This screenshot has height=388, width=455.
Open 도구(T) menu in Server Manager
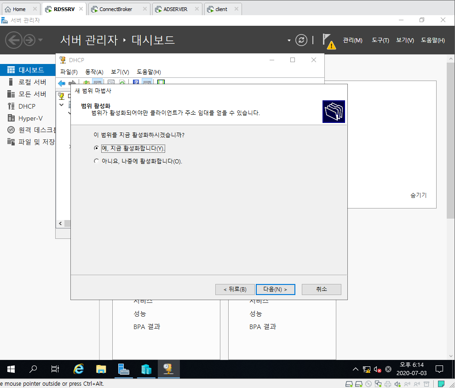pyautogui.click(x=380, y=41)
